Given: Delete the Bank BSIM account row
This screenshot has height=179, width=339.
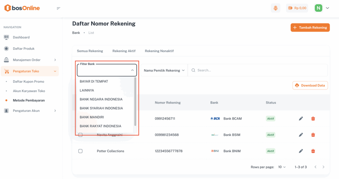Looking at the screenshot, I should point(313,135).
